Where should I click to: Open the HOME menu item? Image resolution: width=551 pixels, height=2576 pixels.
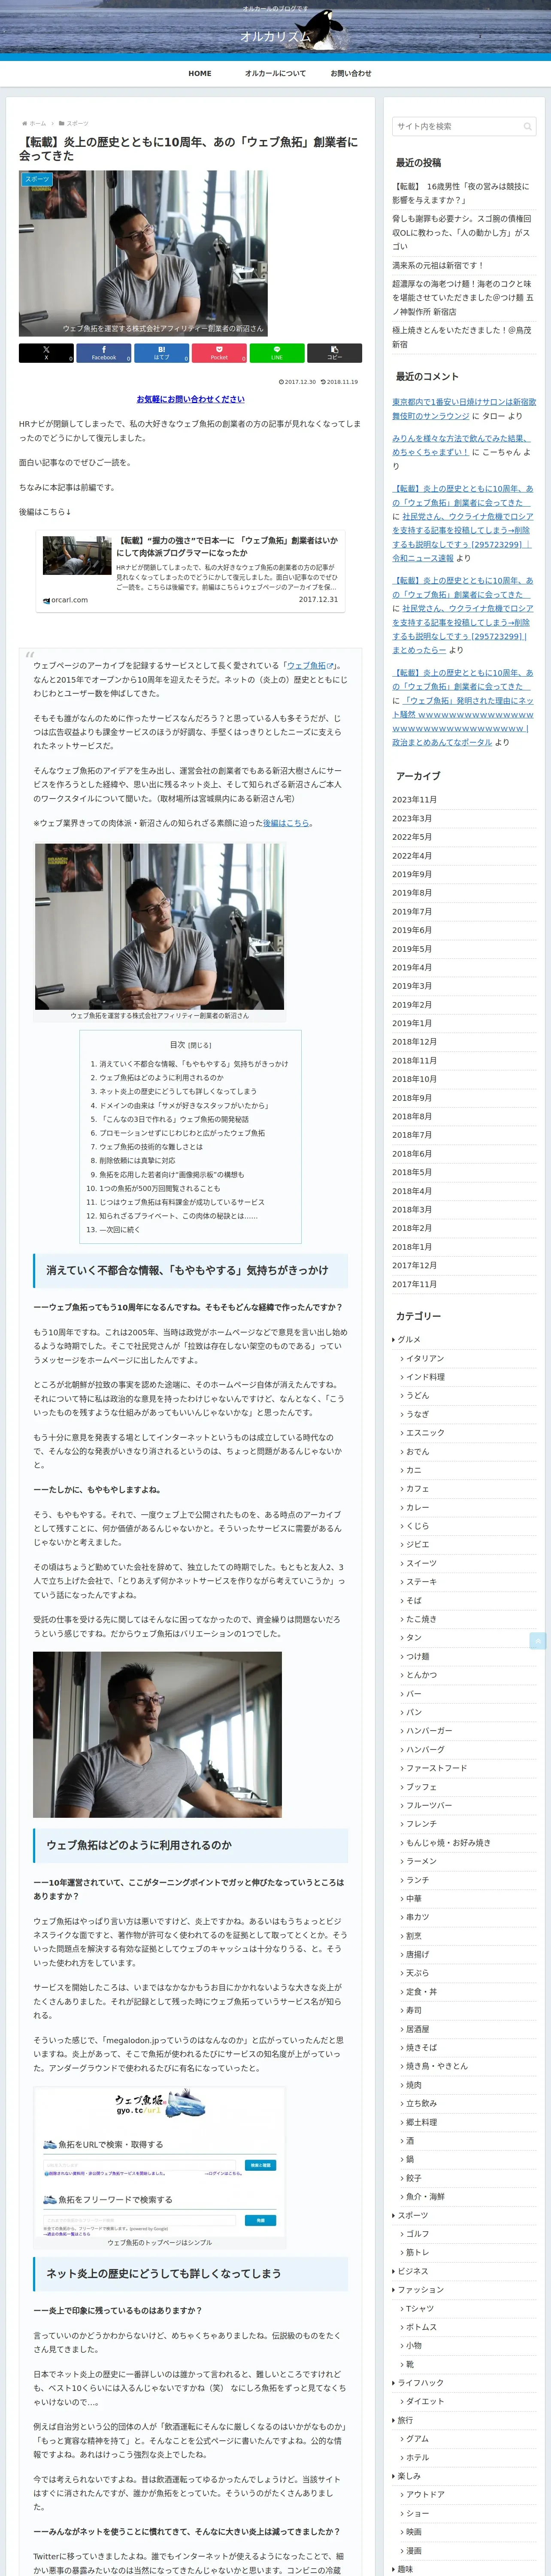200,73
